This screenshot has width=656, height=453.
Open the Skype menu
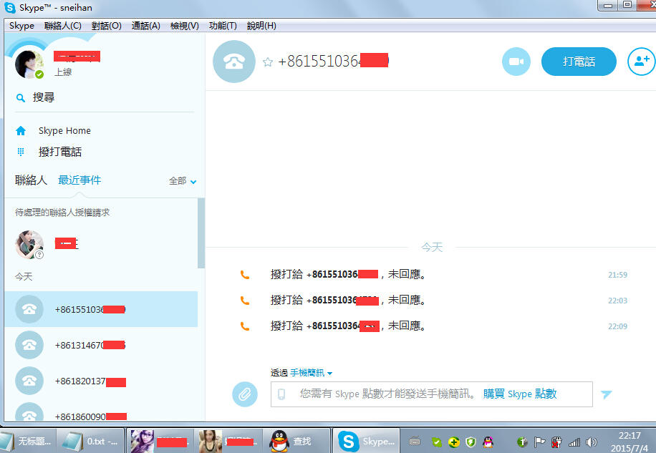click(21, 26)
